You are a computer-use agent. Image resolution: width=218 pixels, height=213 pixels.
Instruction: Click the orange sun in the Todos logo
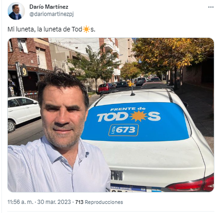[x=139, y=116]
